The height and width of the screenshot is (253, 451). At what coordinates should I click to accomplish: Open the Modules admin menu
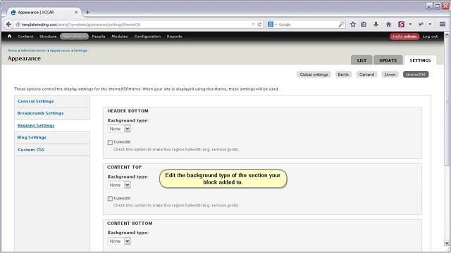tap(119, 37)
